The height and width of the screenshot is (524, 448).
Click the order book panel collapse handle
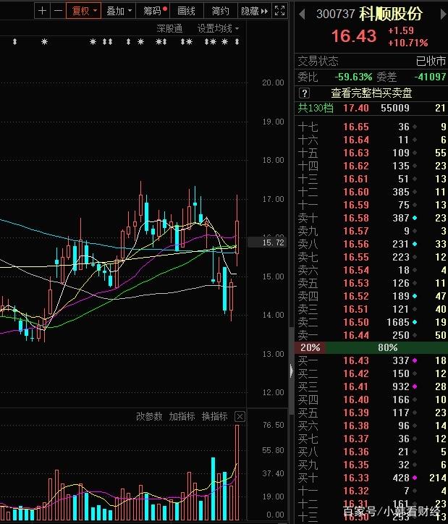[292, 371]
